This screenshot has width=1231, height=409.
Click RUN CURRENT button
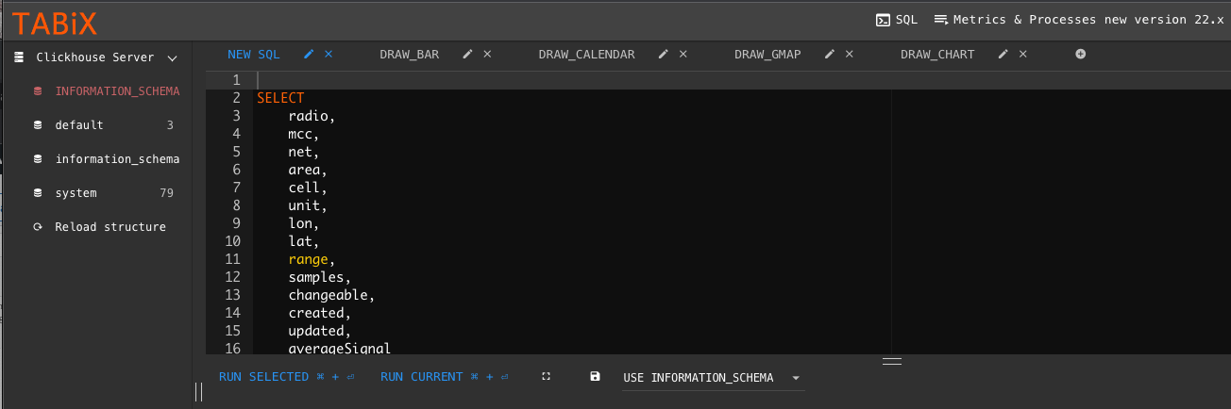(445, 377)
